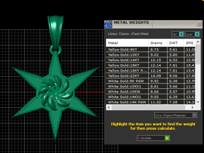The width and height of the screenshot is (204, 153).
Task: Click the 11.32 grams value
Action: click(x=156, y=102)
